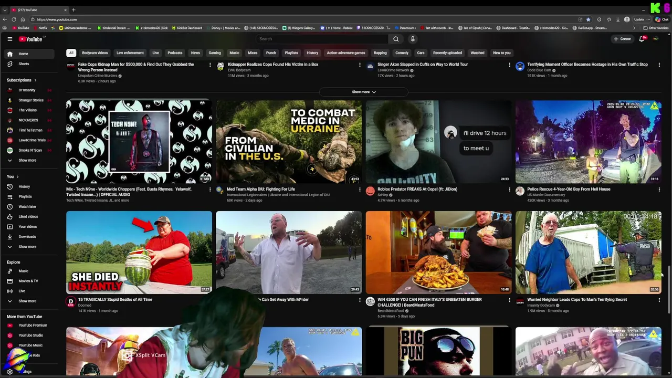Expand shelf with Show more button

point(363,92)
